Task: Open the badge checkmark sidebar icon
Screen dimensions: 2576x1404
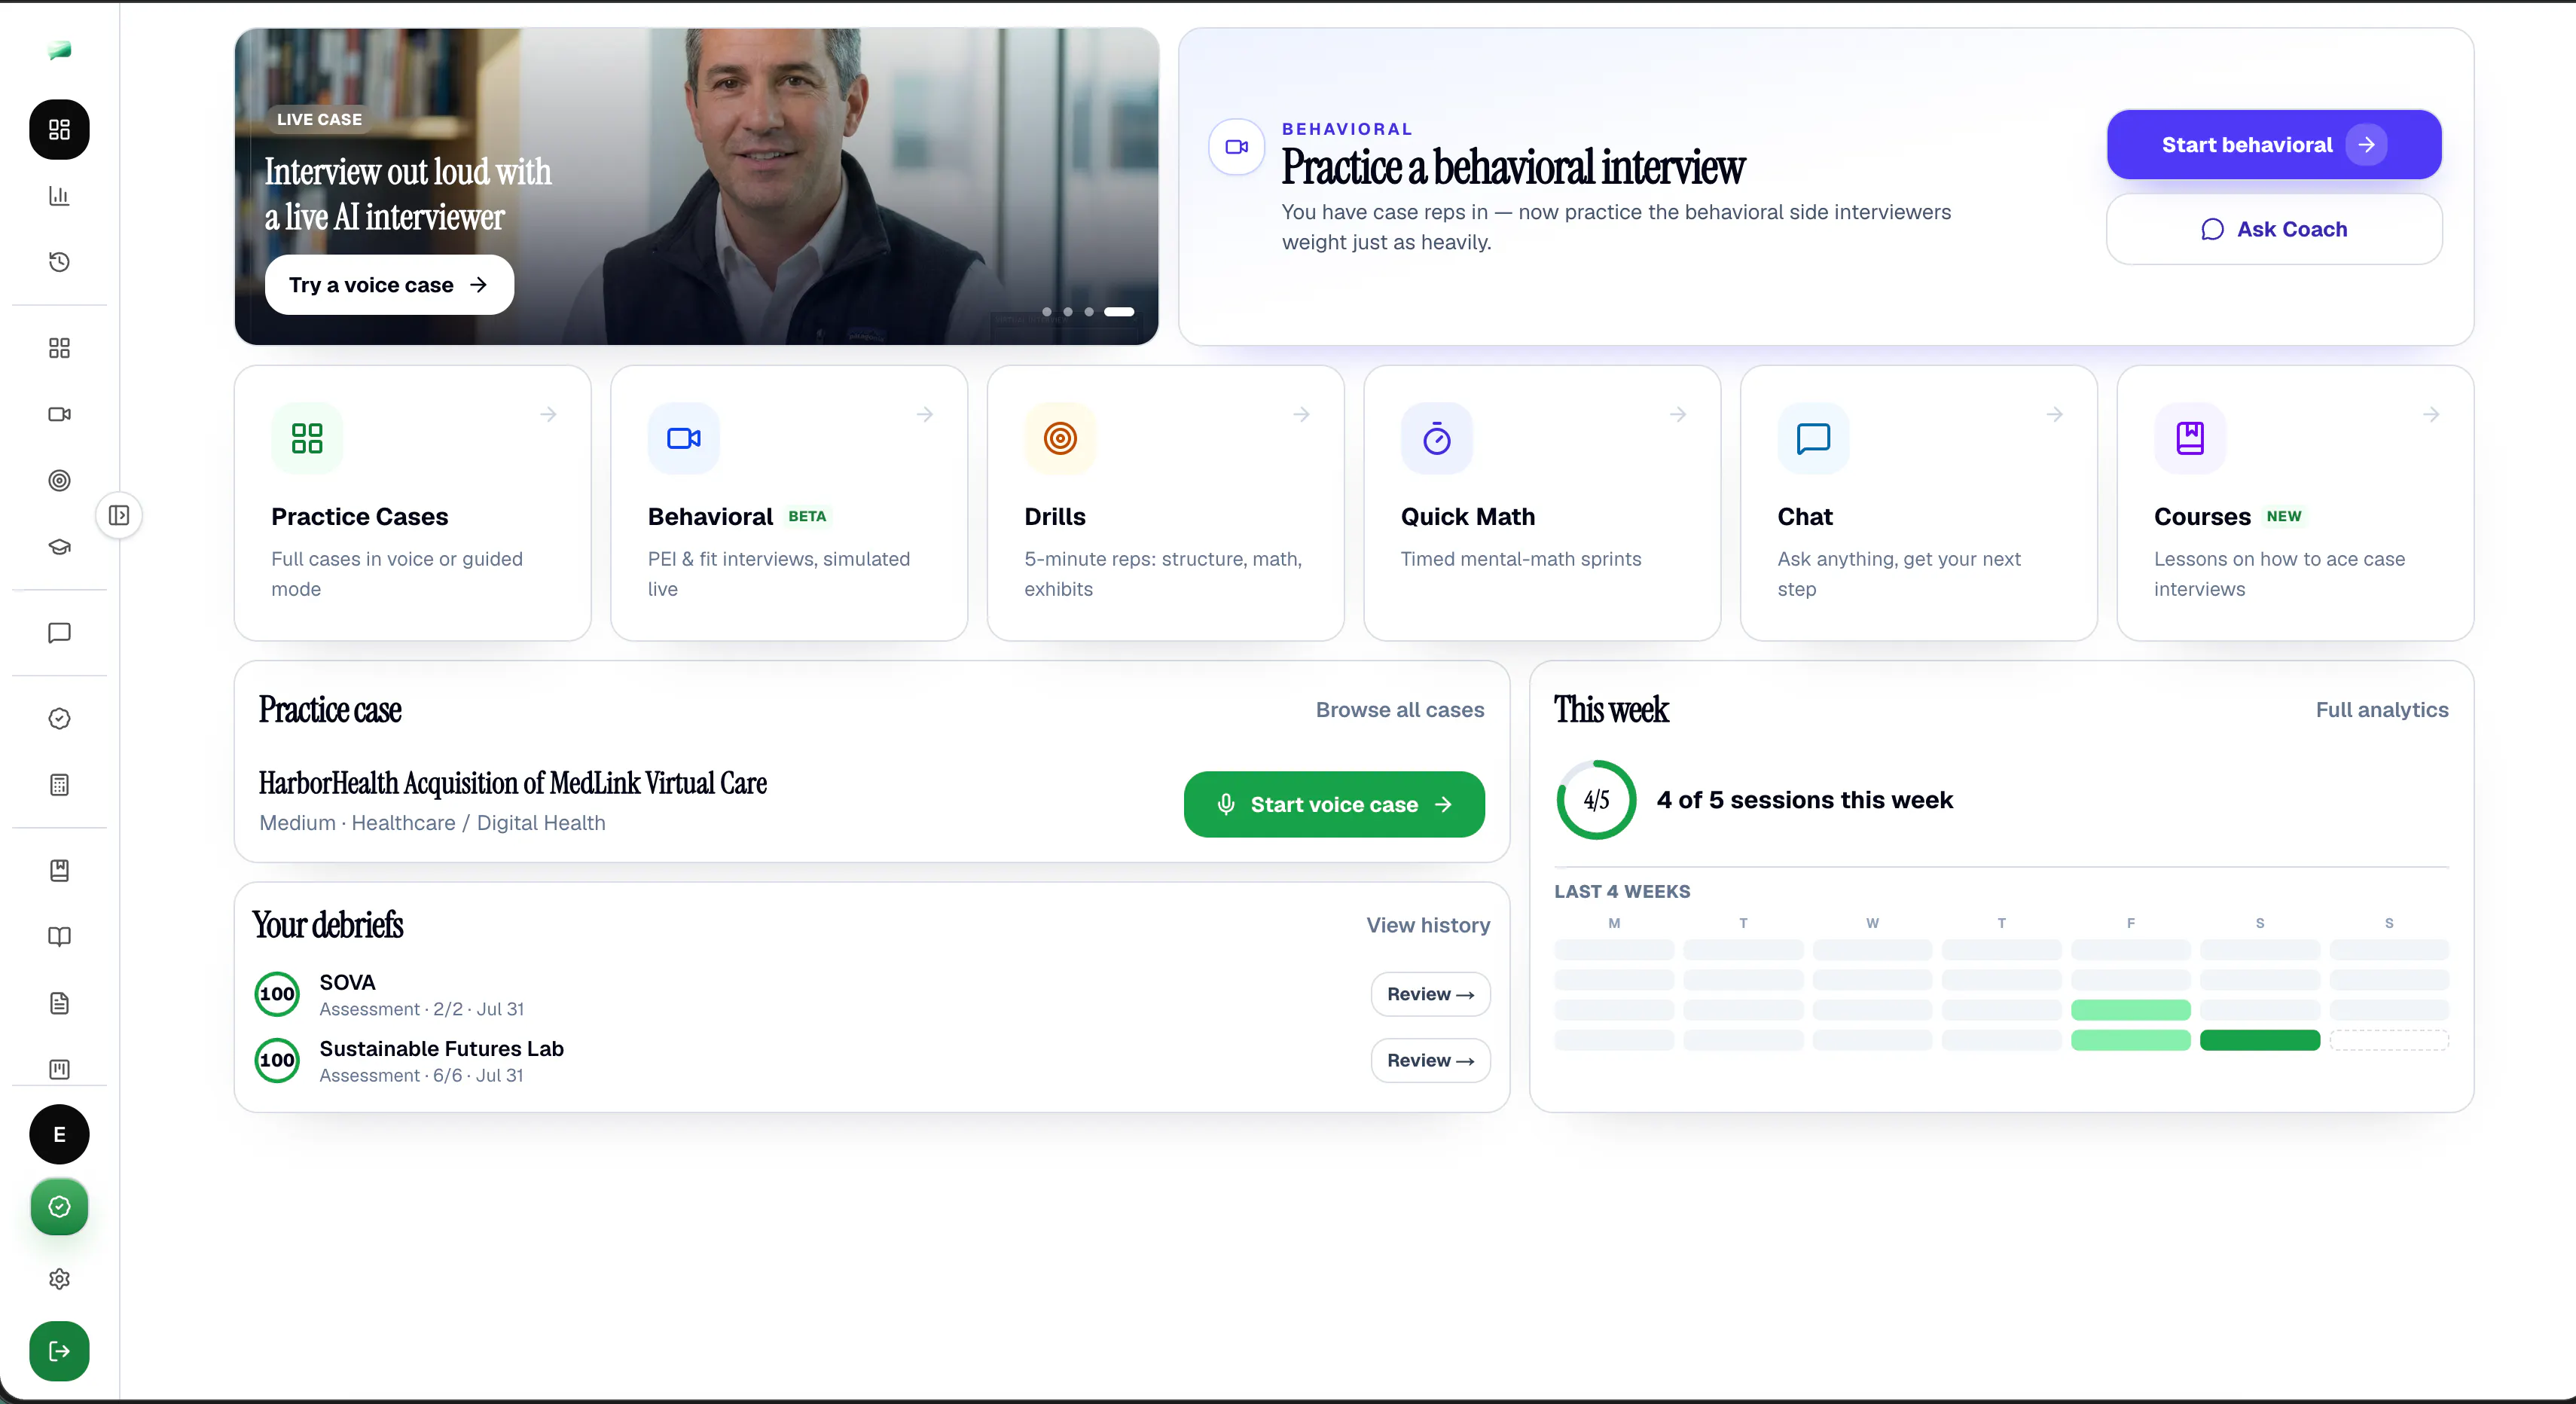Action: pos(59,718)
